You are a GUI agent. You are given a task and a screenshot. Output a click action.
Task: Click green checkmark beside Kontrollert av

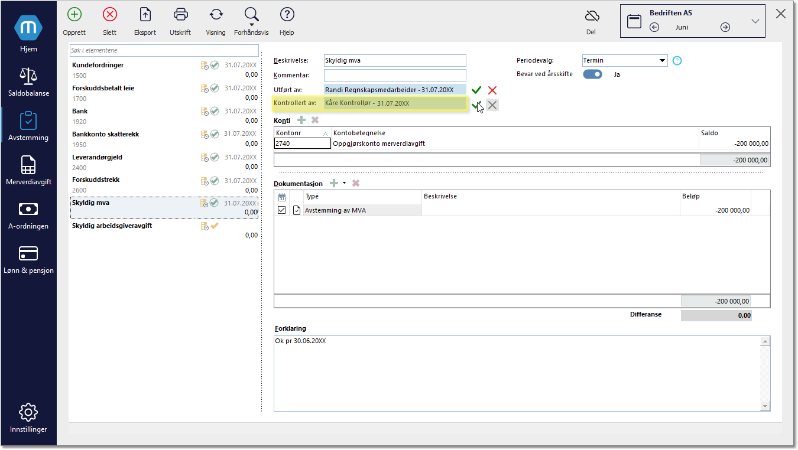(x=476, y=104)
